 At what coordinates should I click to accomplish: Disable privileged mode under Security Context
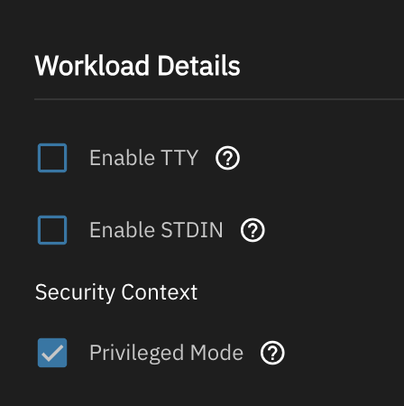[52, 353]
